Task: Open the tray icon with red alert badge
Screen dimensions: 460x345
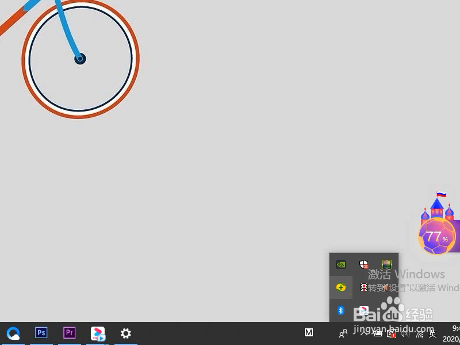Action: tap(392, 333)
